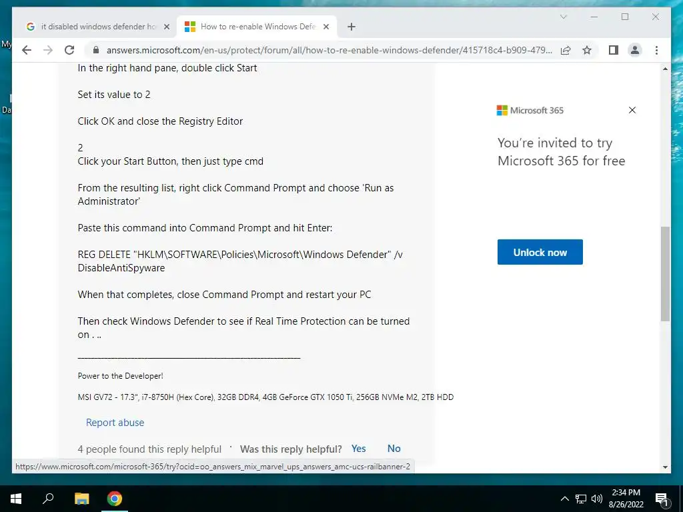Switch to the 'it disabled windows defender' tab
Image resolution: width=683 pixels, height=512 pixels.
[x=98, y=27]
